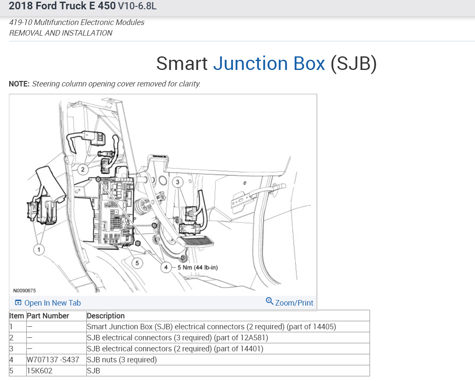Open the diagram in a new tab
Image resolution: width=475 pixels, height=381 pixels.
tap(52, 303)
